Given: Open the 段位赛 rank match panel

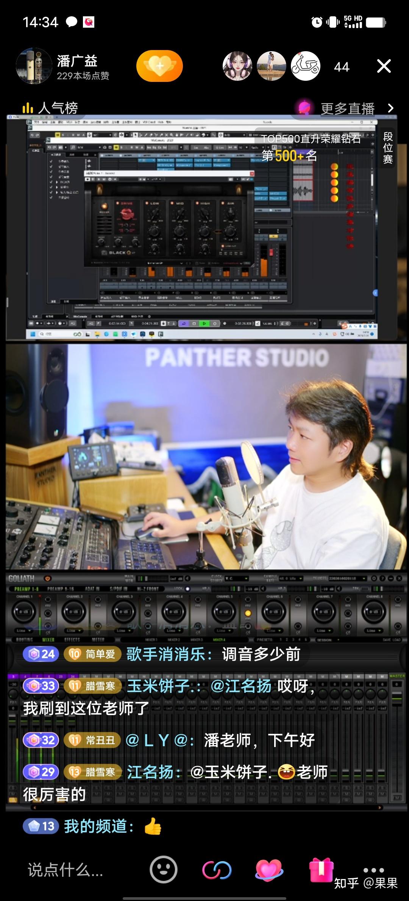Looking at the screenshot, I should [x=388, y=148].
